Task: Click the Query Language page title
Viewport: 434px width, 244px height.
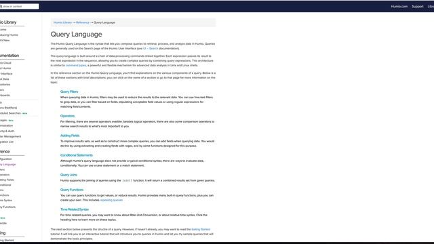Action: click(x=76, y=35)
